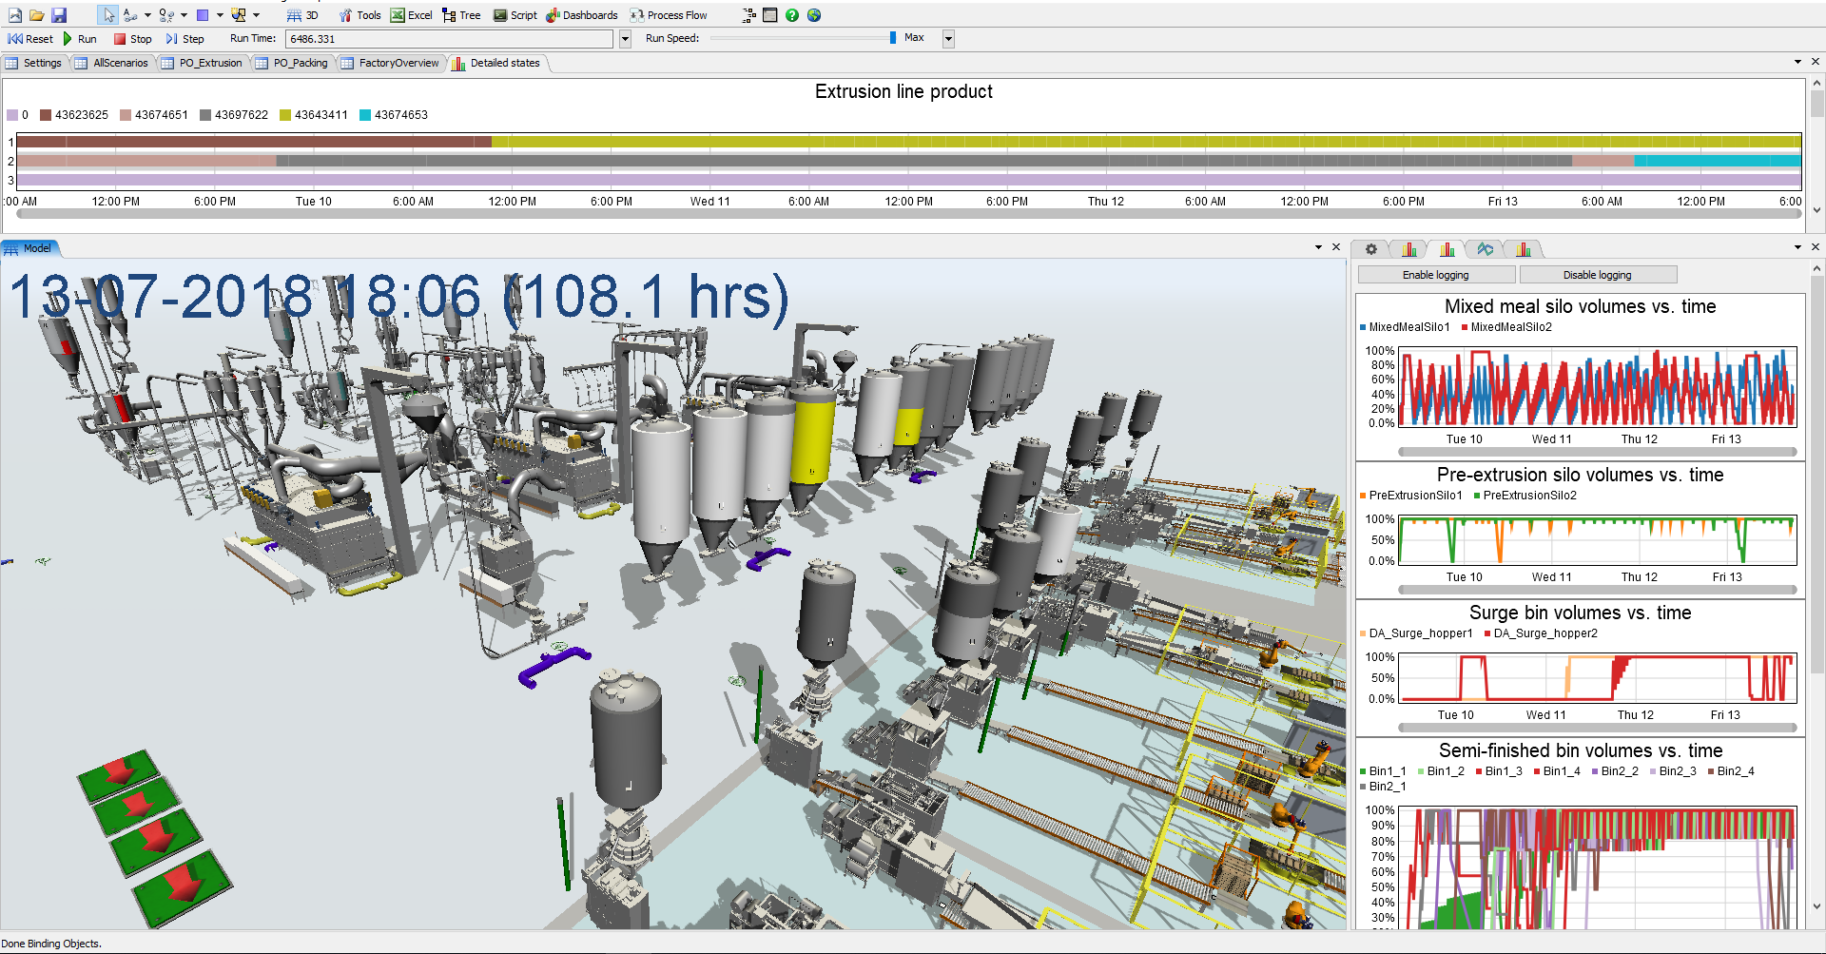Click the Mixed meal silo chart horizontal scrollbar
Screen dimensions: 1826x954
(1598, 452)
